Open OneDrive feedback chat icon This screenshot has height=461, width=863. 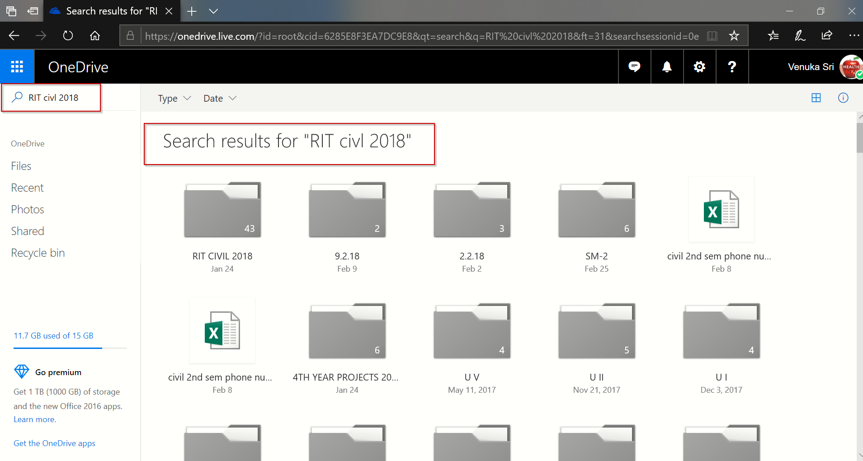click(x=634, y=66)
